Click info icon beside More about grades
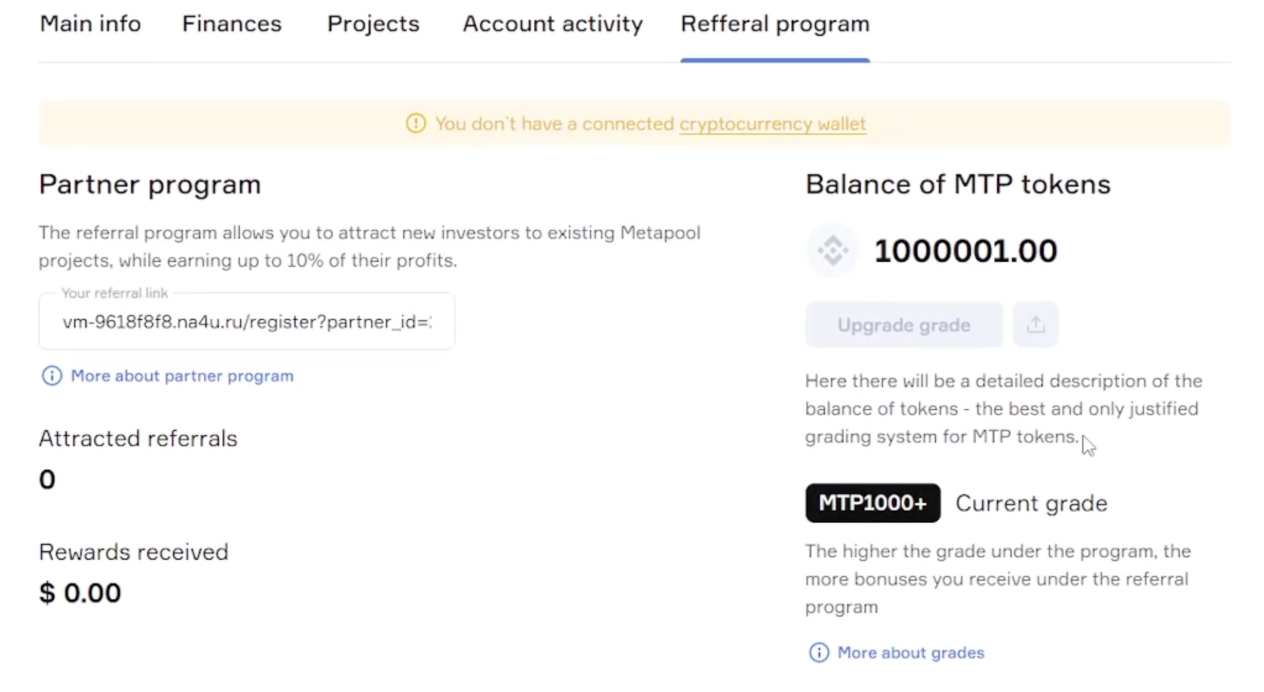 [x=819, y=652]
